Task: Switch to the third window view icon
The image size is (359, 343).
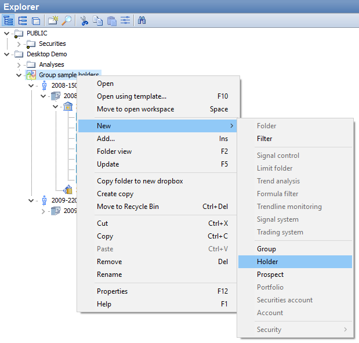Action: [x=36, y=21]
